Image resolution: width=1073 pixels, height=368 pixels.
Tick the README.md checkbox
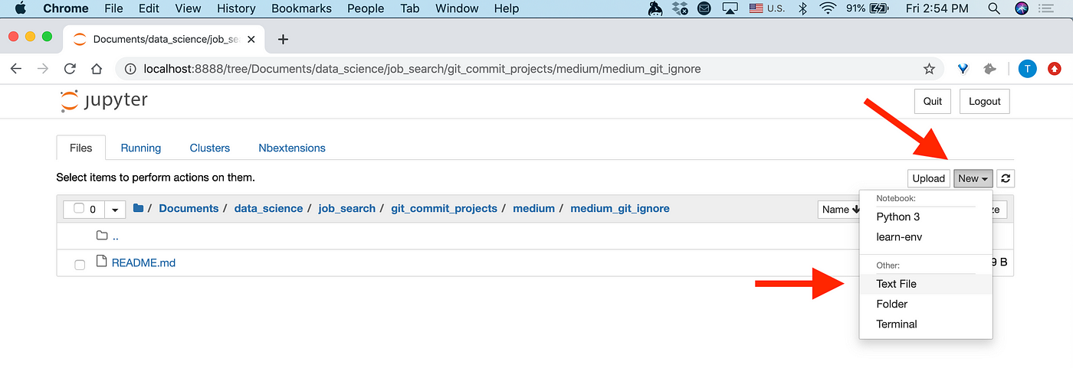click(80, 265)
